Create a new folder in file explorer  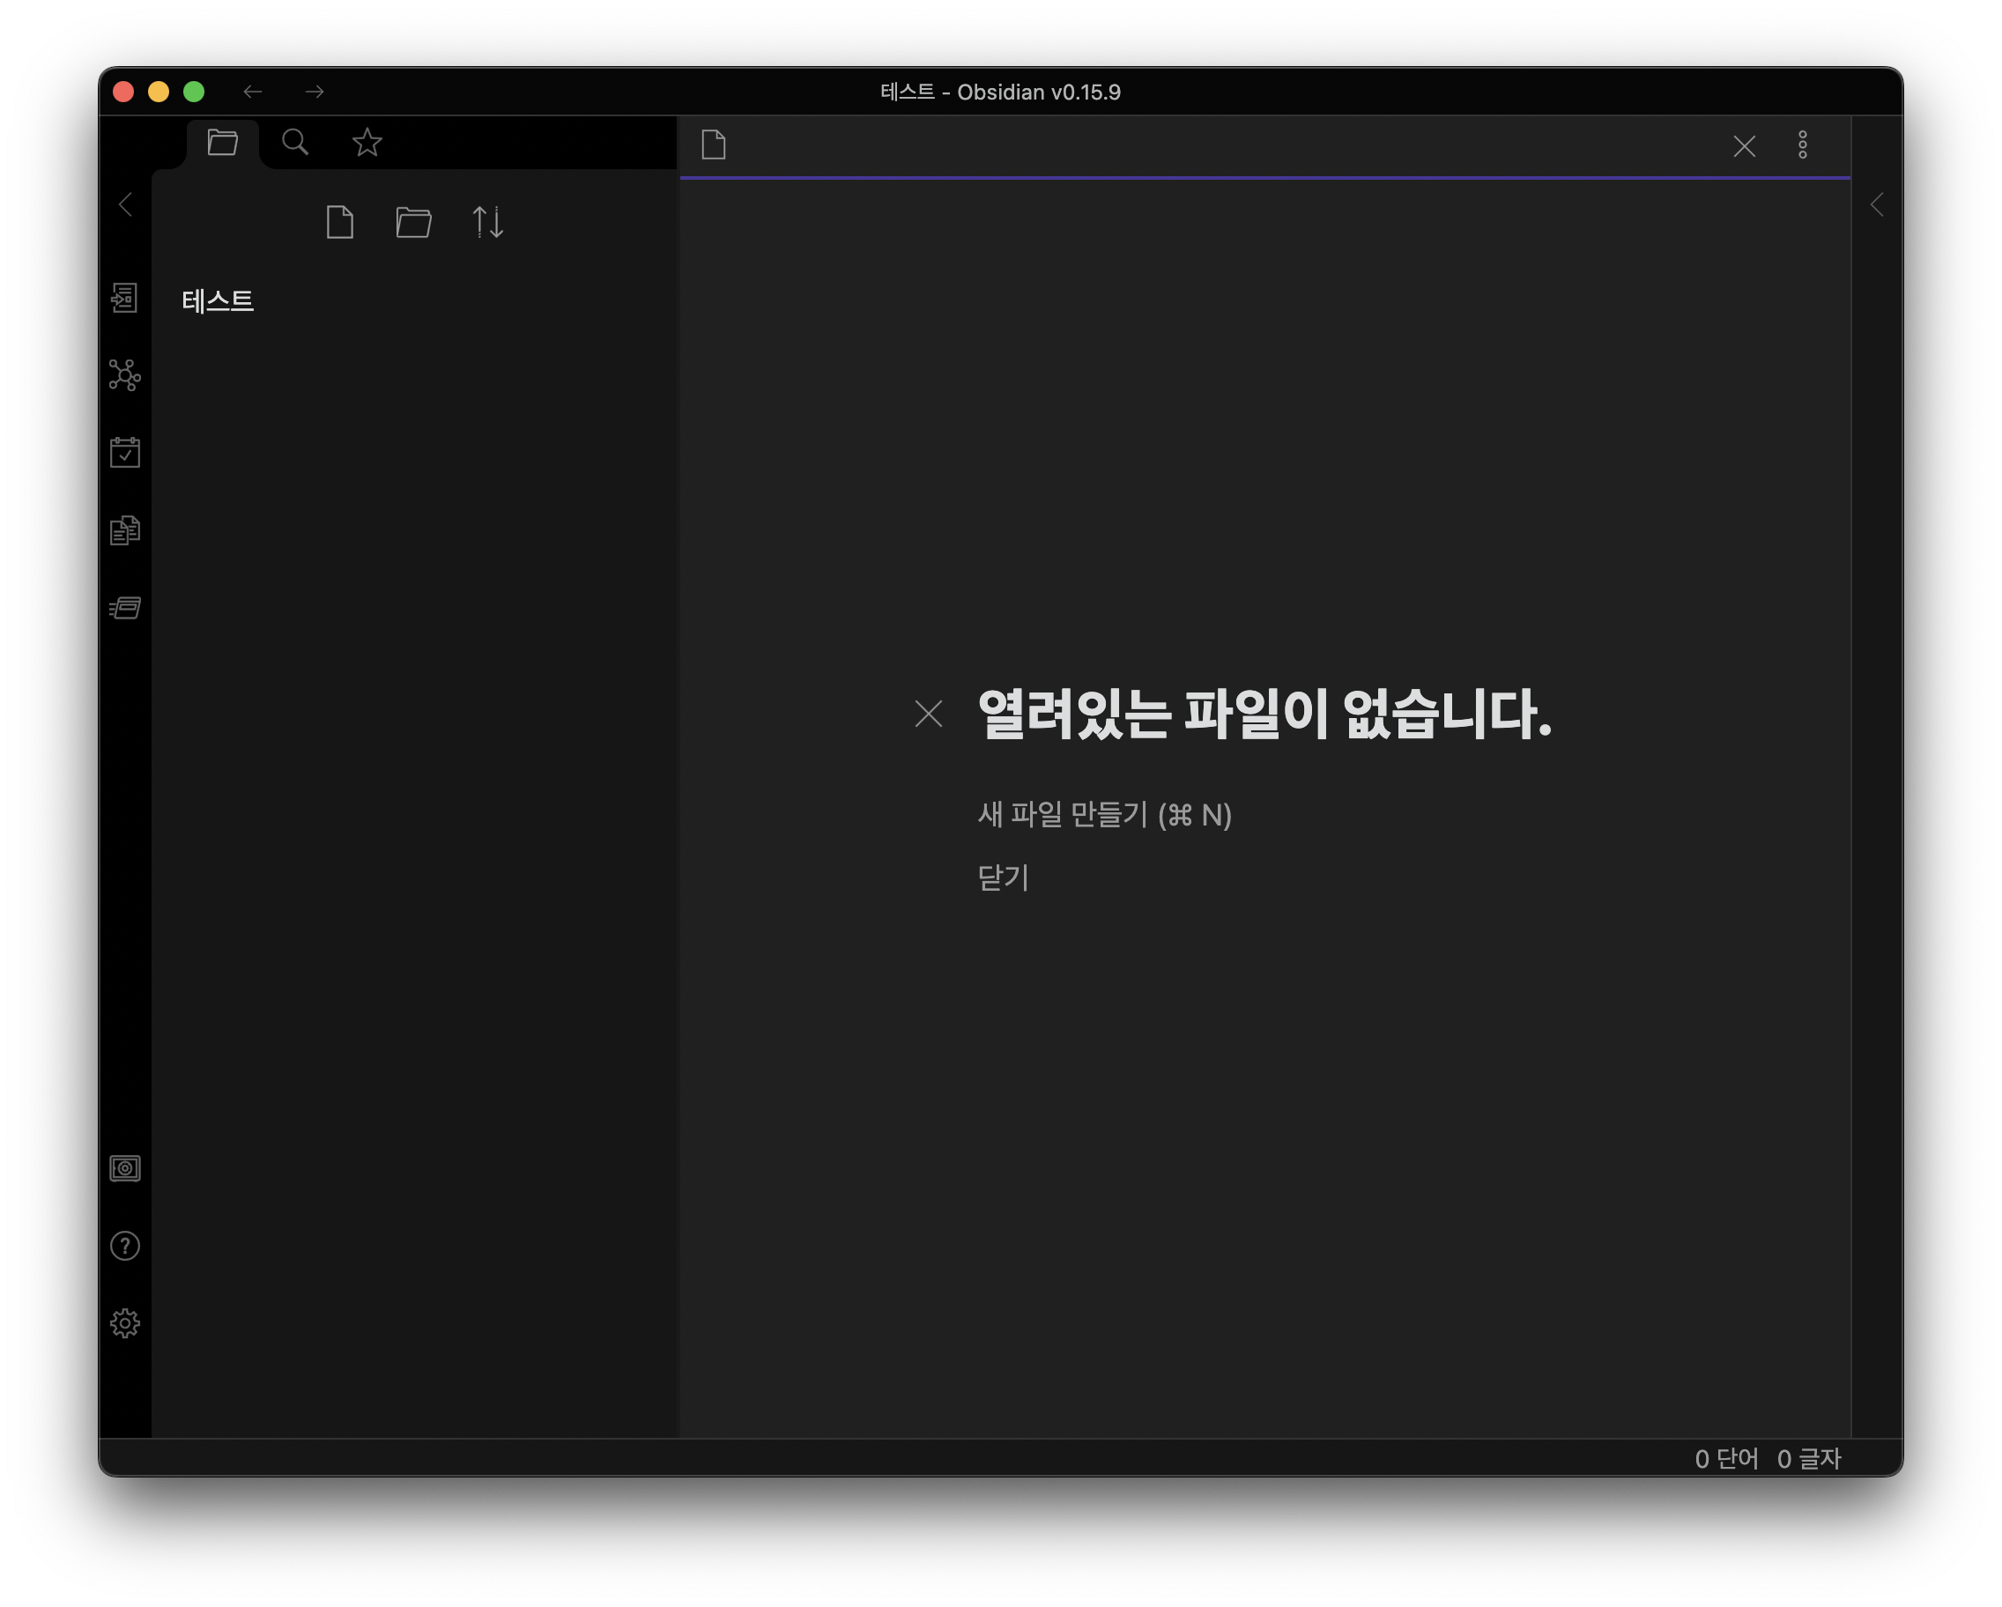coord(413,222)
